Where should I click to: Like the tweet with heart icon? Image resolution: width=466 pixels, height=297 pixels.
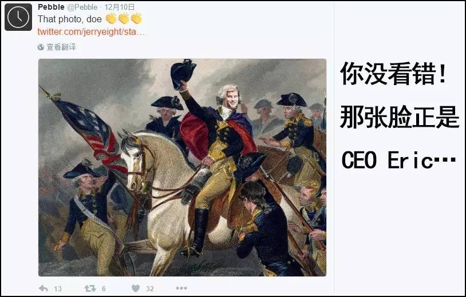pyautogui.click(x=136, y=288)
